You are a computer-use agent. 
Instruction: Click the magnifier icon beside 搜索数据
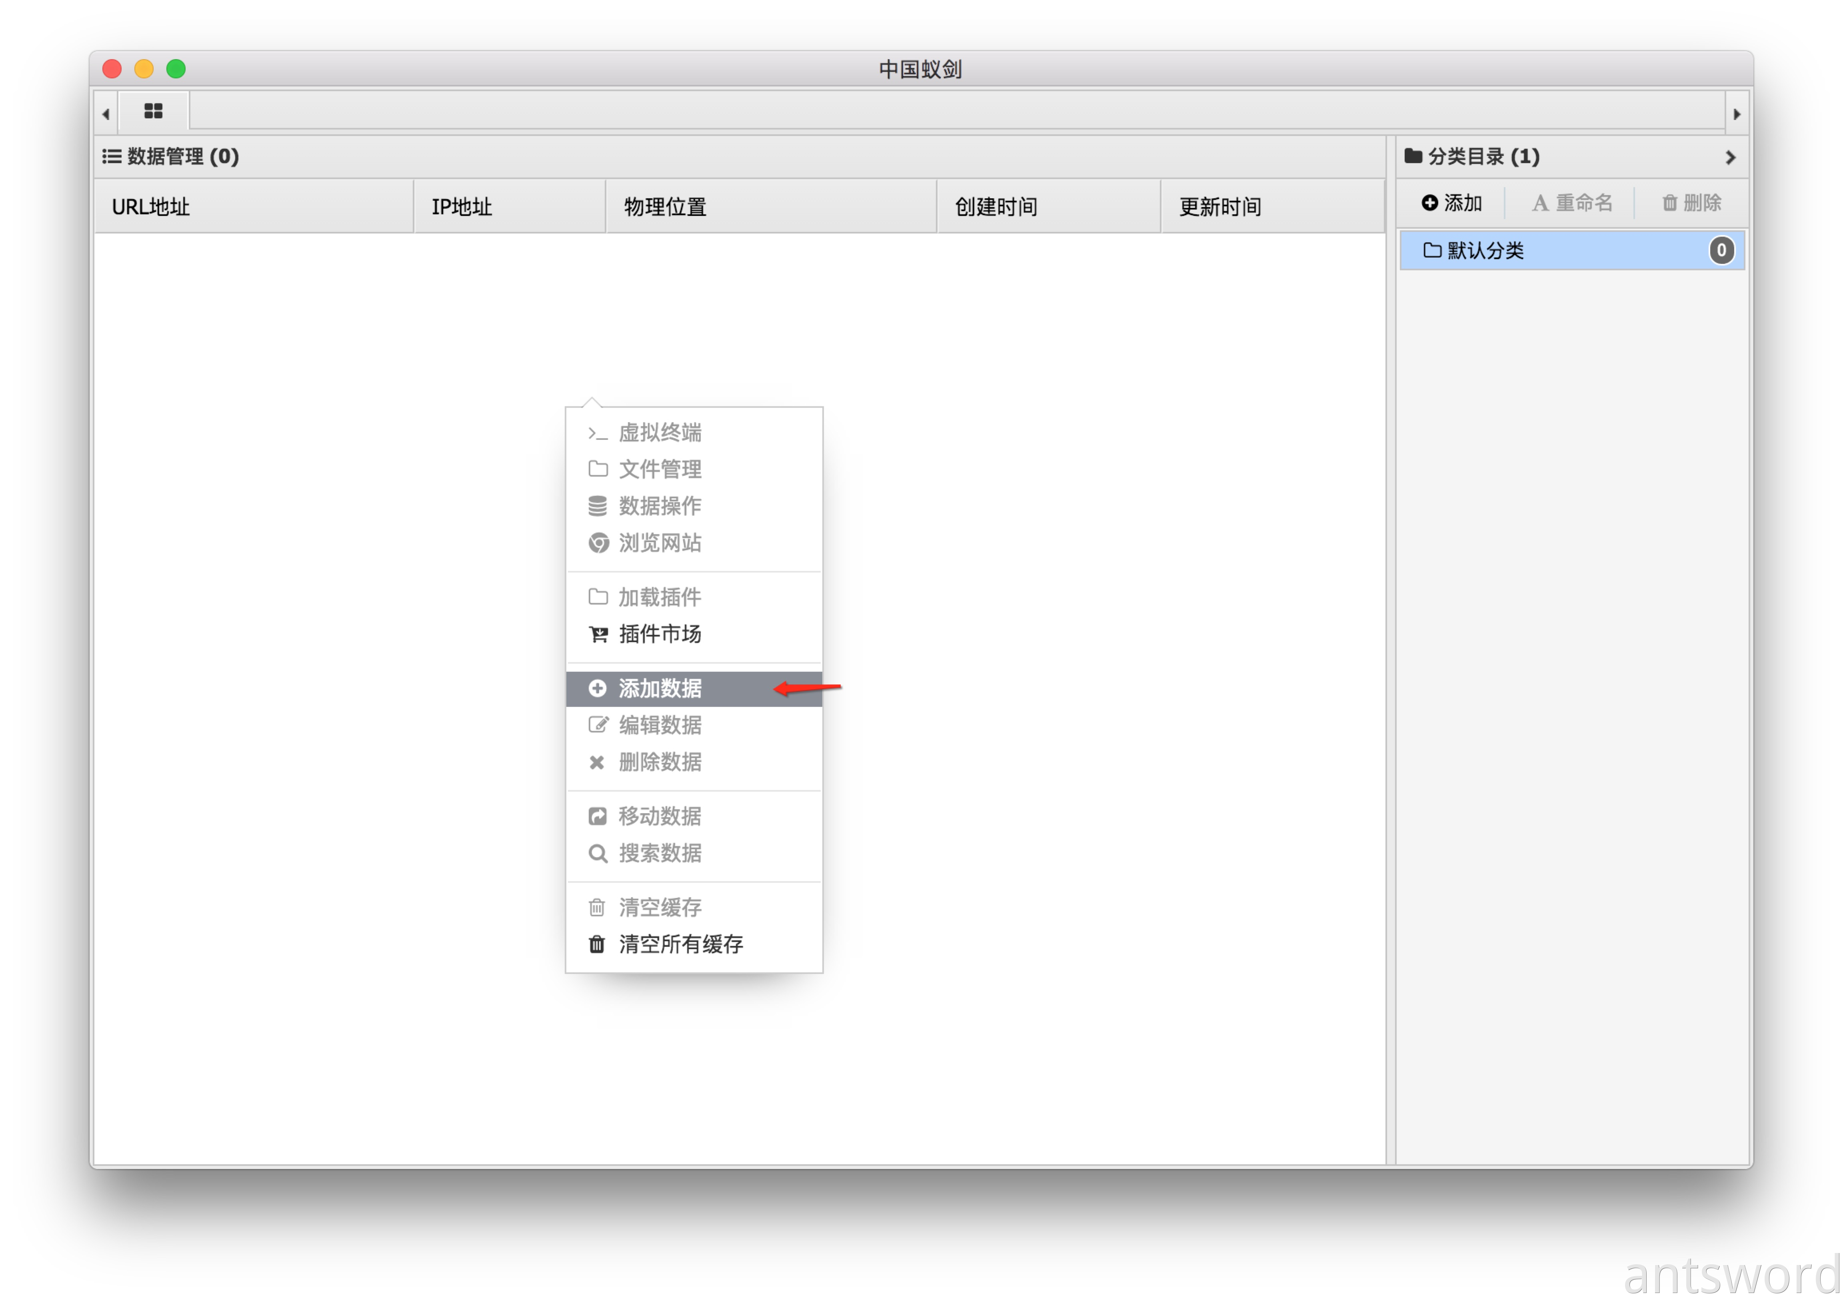click(x=597, y=853)
